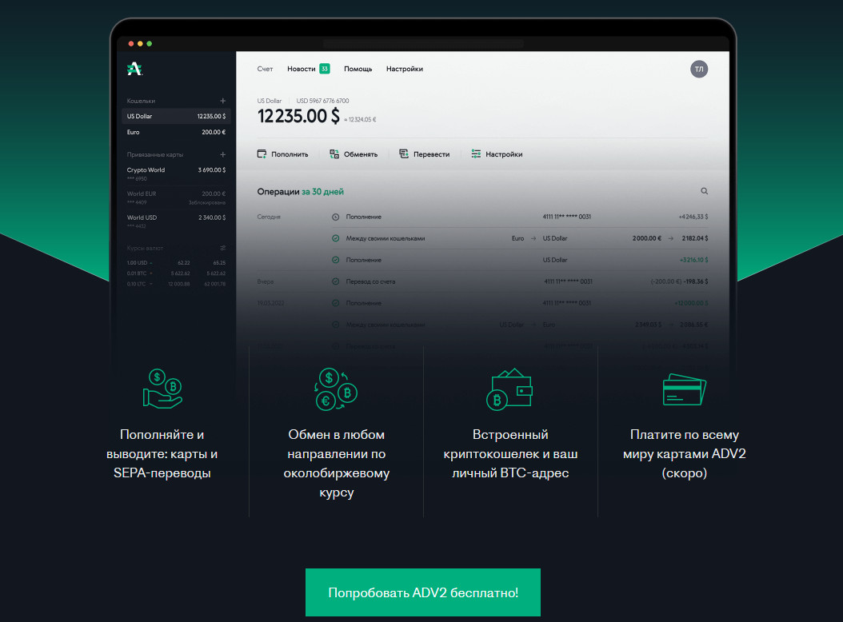Go to the Помощь menu item
843x622 pixels.
[358, 70]
